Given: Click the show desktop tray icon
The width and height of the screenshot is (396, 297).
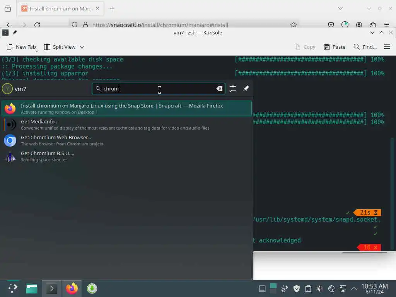Looking at the screenshot, I should click(x=262, y=288).
